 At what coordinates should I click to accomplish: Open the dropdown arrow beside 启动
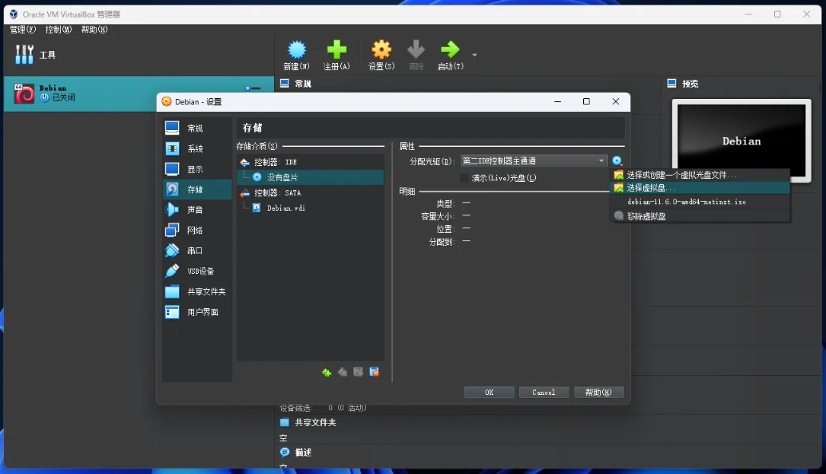(475, 55)
